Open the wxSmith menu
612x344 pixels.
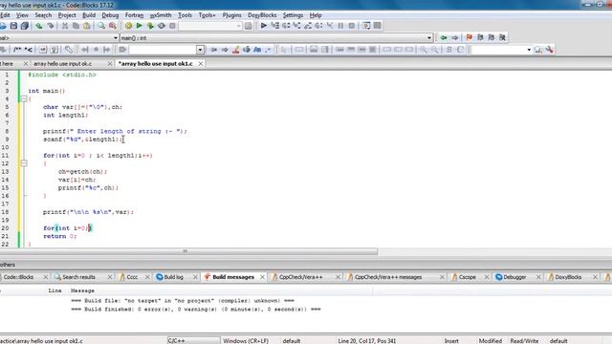(161, 15)
